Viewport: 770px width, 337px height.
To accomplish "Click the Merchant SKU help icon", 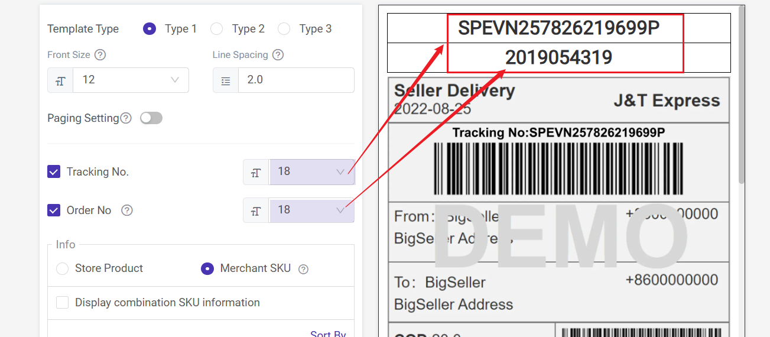I will click(303, 269).
